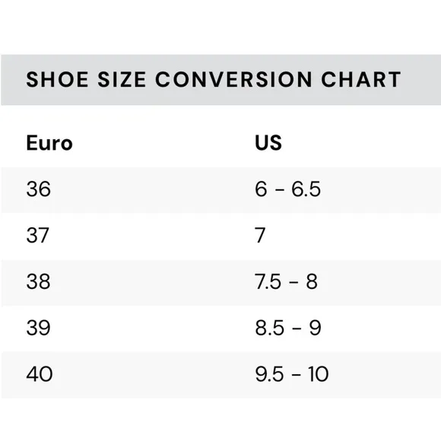441x441 pixels.
Task: Select the word SIZE in the header
Action: (122, 80)
